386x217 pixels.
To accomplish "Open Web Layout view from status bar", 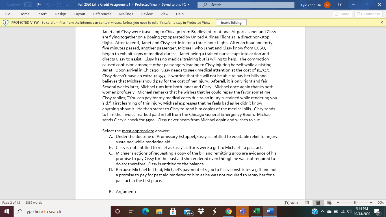I will point(329,203).
